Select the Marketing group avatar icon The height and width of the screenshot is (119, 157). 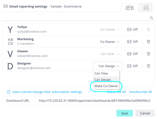pyautogui.click(x=10, y=41)
